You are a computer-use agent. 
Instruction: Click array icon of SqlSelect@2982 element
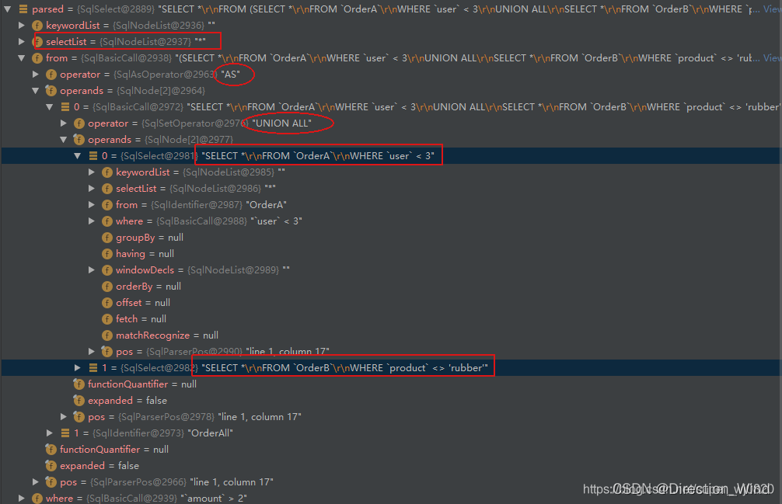93,367
